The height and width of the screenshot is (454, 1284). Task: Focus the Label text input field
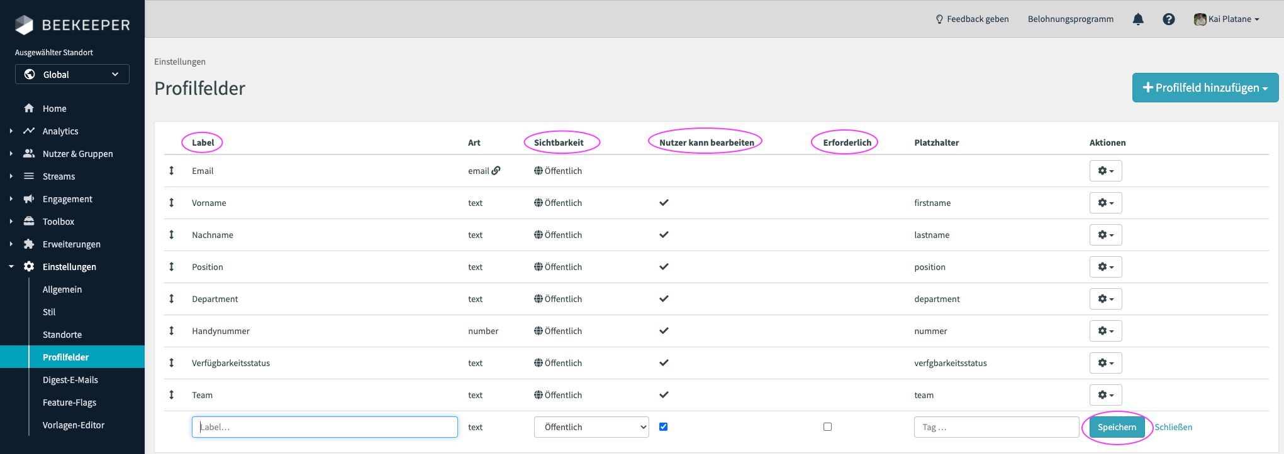pos(325,427)
